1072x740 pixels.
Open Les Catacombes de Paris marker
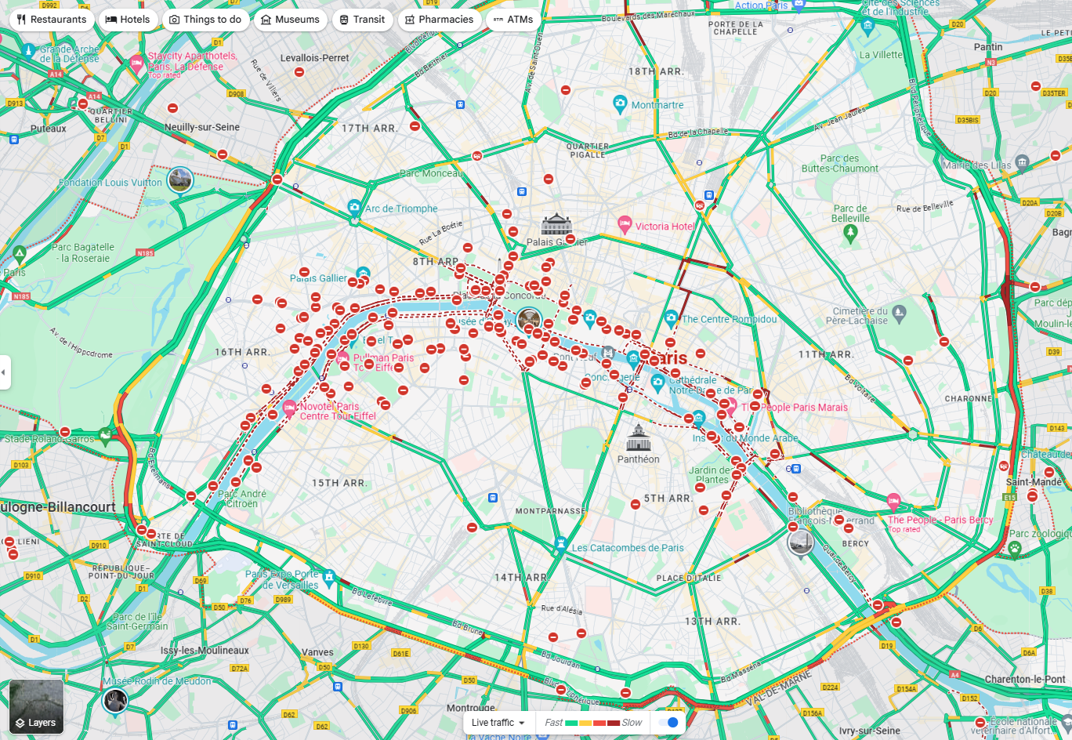coord(560,544)
